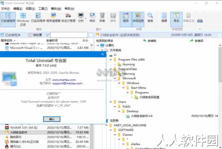Collapse the Programs folder node

(x=128, y=93)
